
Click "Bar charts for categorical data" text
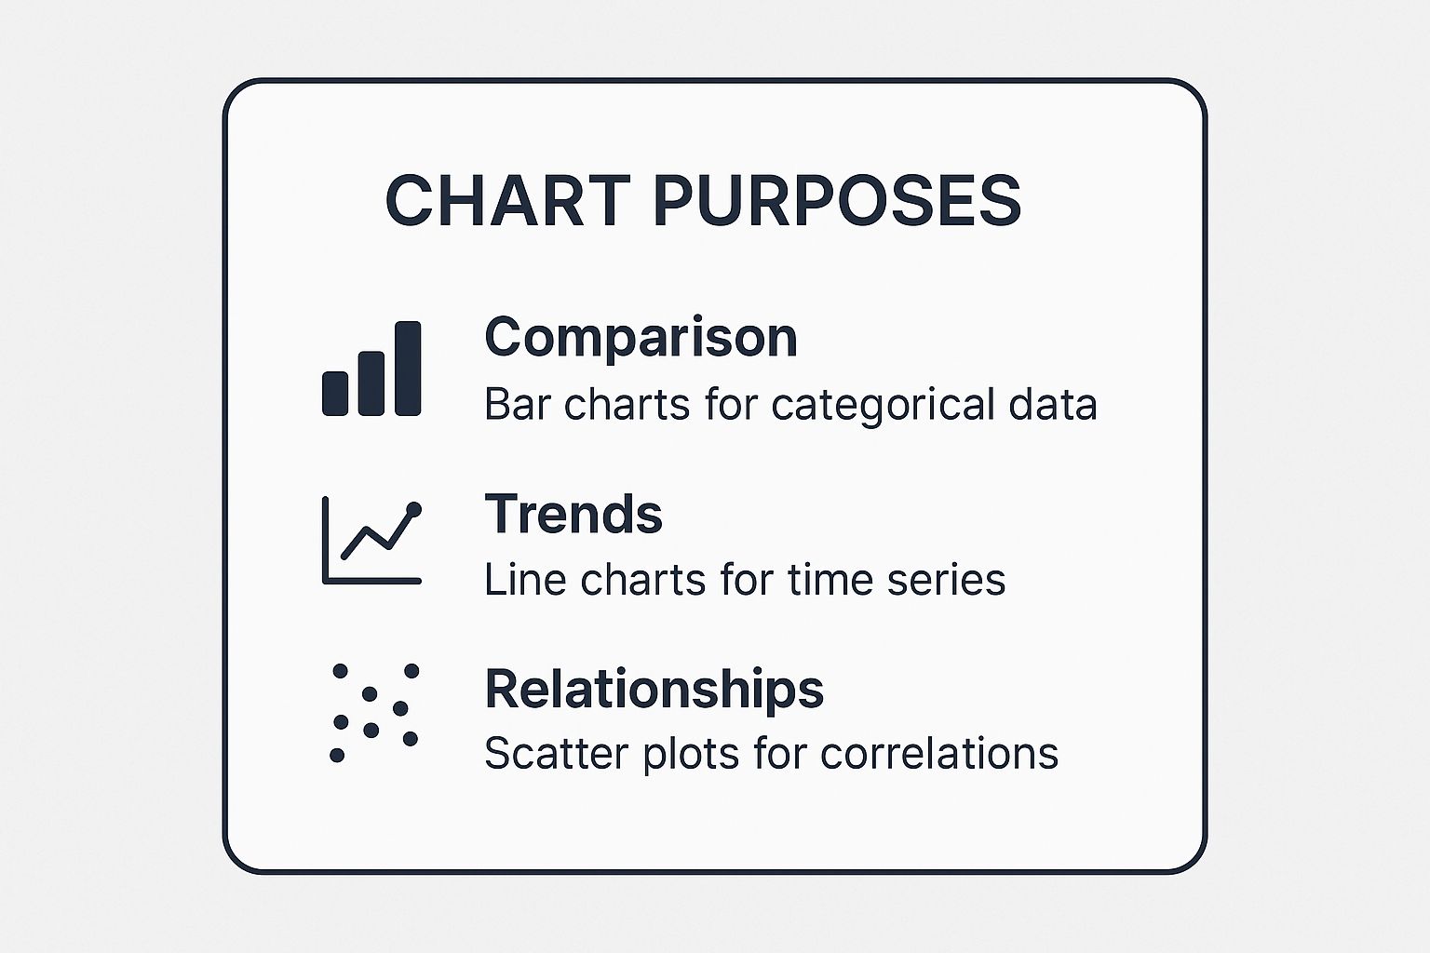pyautogui.click(x=790, y=405)
